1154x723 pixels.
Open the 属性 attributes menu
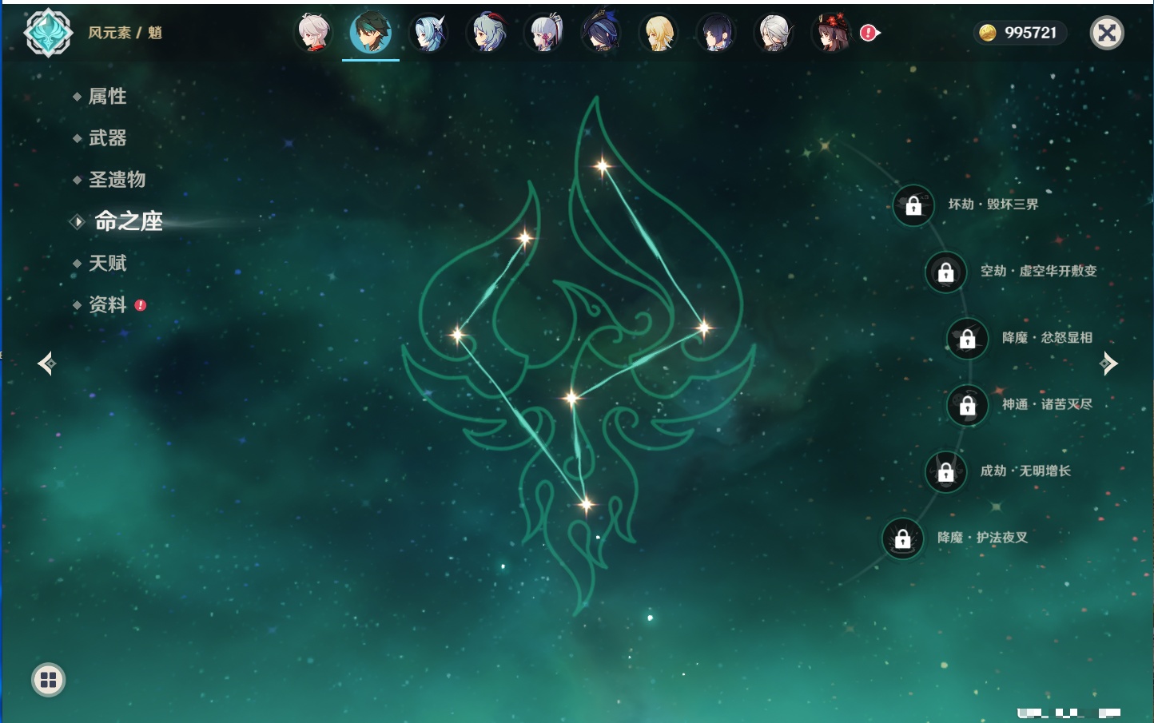pyautogui.click(x=107, y=97)
